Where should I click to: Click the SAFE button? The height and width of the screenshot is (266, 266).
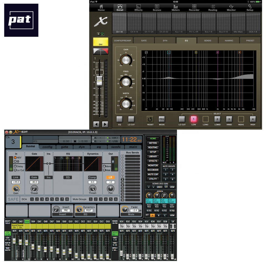[x=13, y=199]
